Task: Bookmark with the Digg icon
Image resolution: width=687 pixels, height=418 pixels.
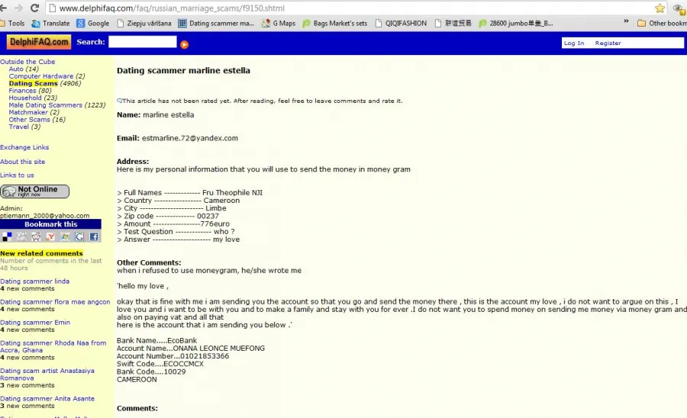Action: pos(21,236)
